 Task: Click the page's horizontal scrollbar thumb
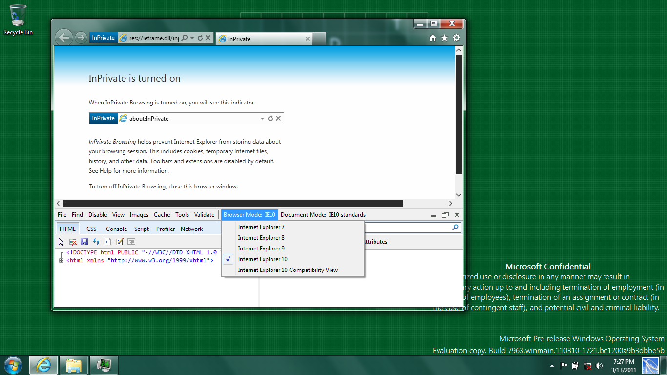coord(233,203)
